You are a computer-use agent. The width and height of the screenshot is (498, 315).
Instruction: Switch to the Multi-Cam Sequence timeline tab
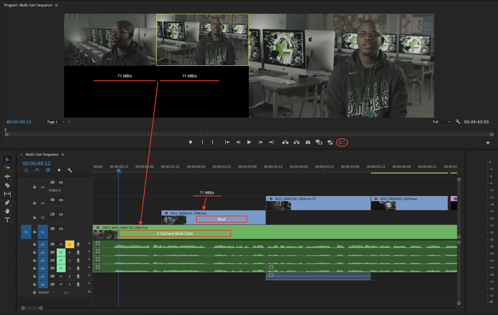[x=42, y=154]
